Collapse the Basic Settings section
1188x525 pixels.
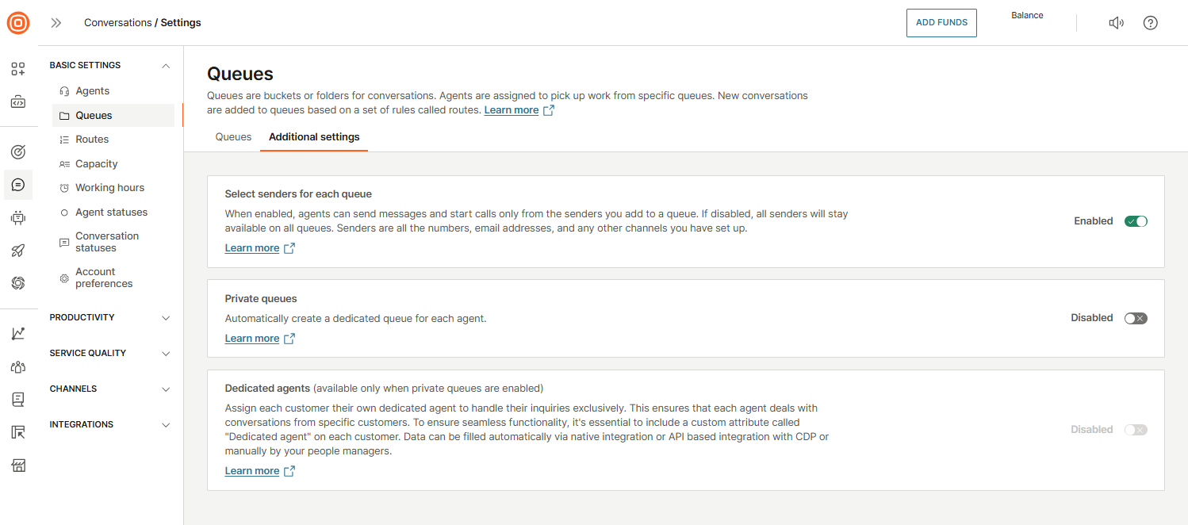(x=166, y=66)
